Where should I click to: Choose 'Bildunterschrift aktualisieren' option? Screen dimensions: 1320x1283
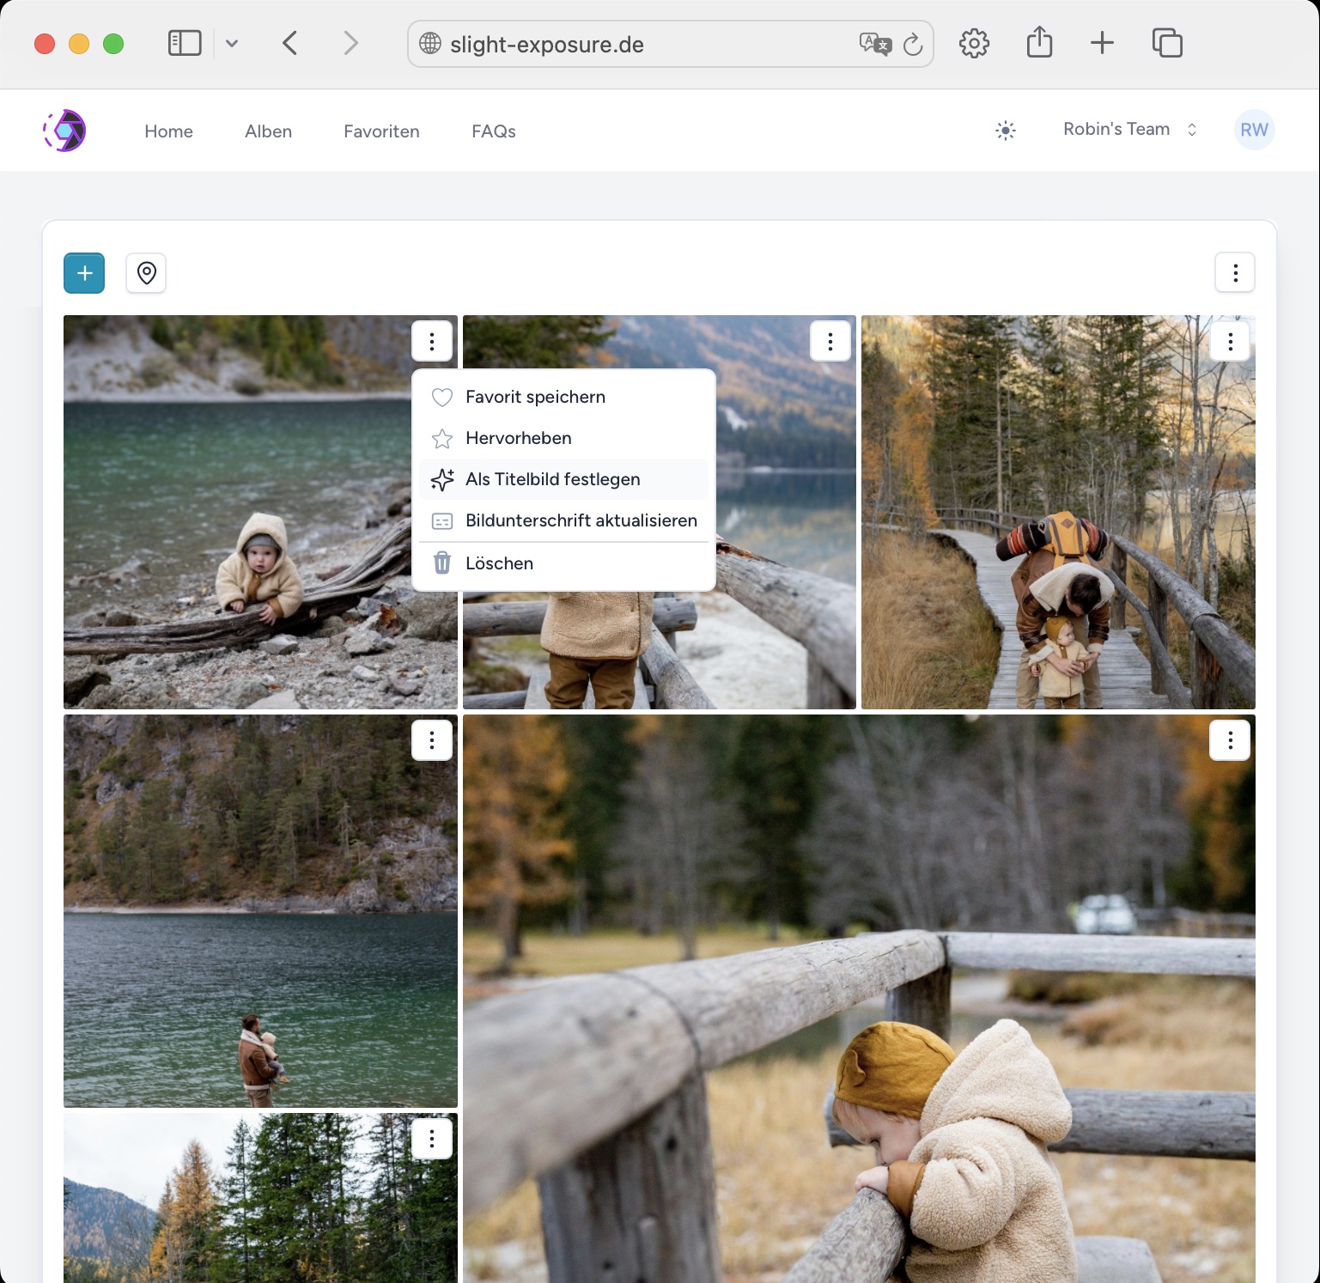[x=581, y=520]
